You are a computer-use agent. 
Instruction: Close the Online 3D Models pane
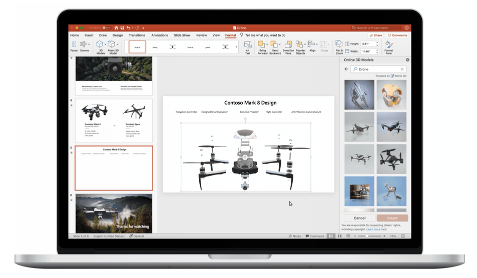[407, 60]
